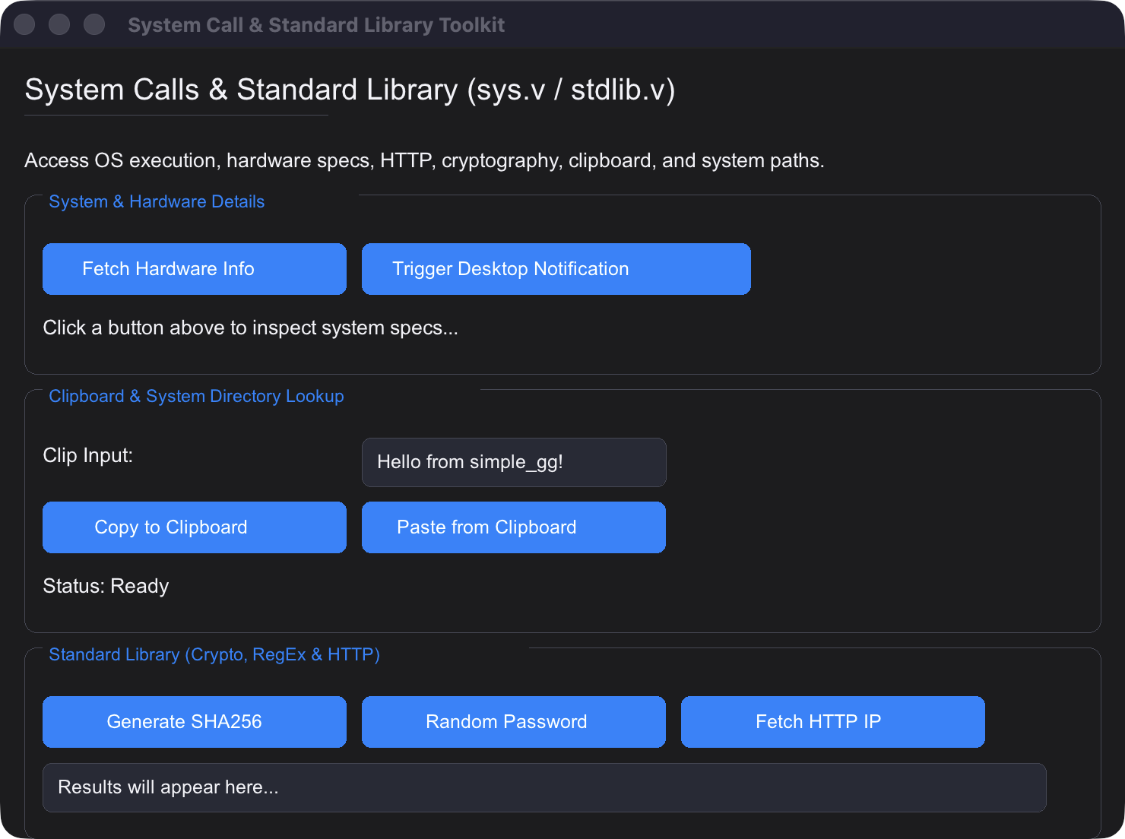Click the Clipboard & System Directory Lookup label

(x=196, y=396)
